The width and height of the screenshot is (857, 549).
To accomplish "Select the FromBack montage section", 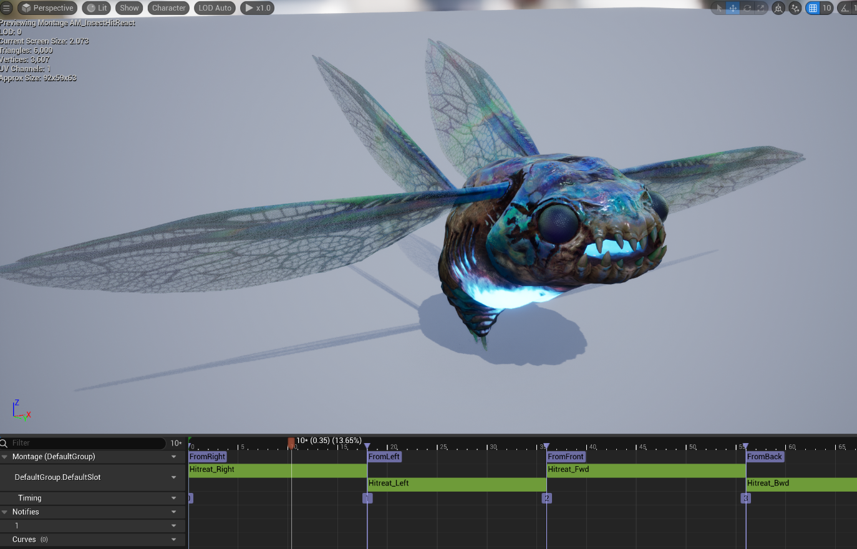I will 765,457.
